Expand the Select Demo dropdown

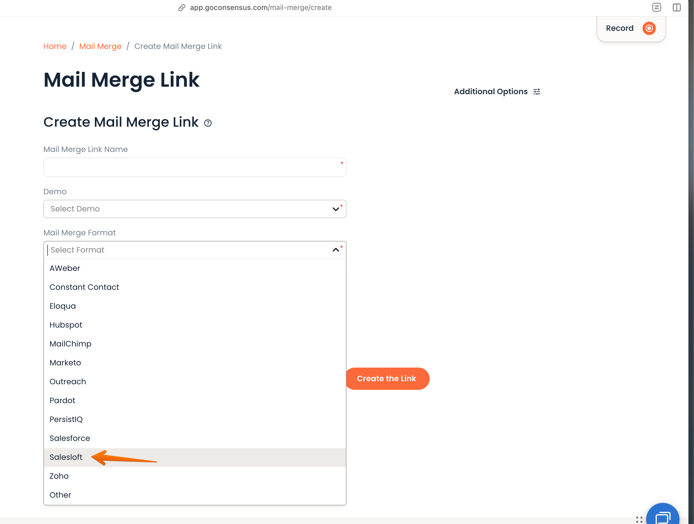click(x=195, y=209)
